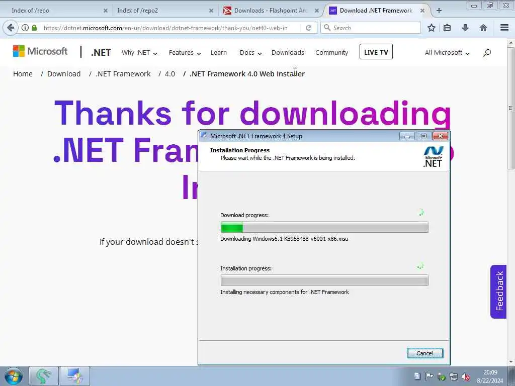Open the Firefox hamburger menu
Viewport: 515px width, 386px height.
click(x=504, y=28)
